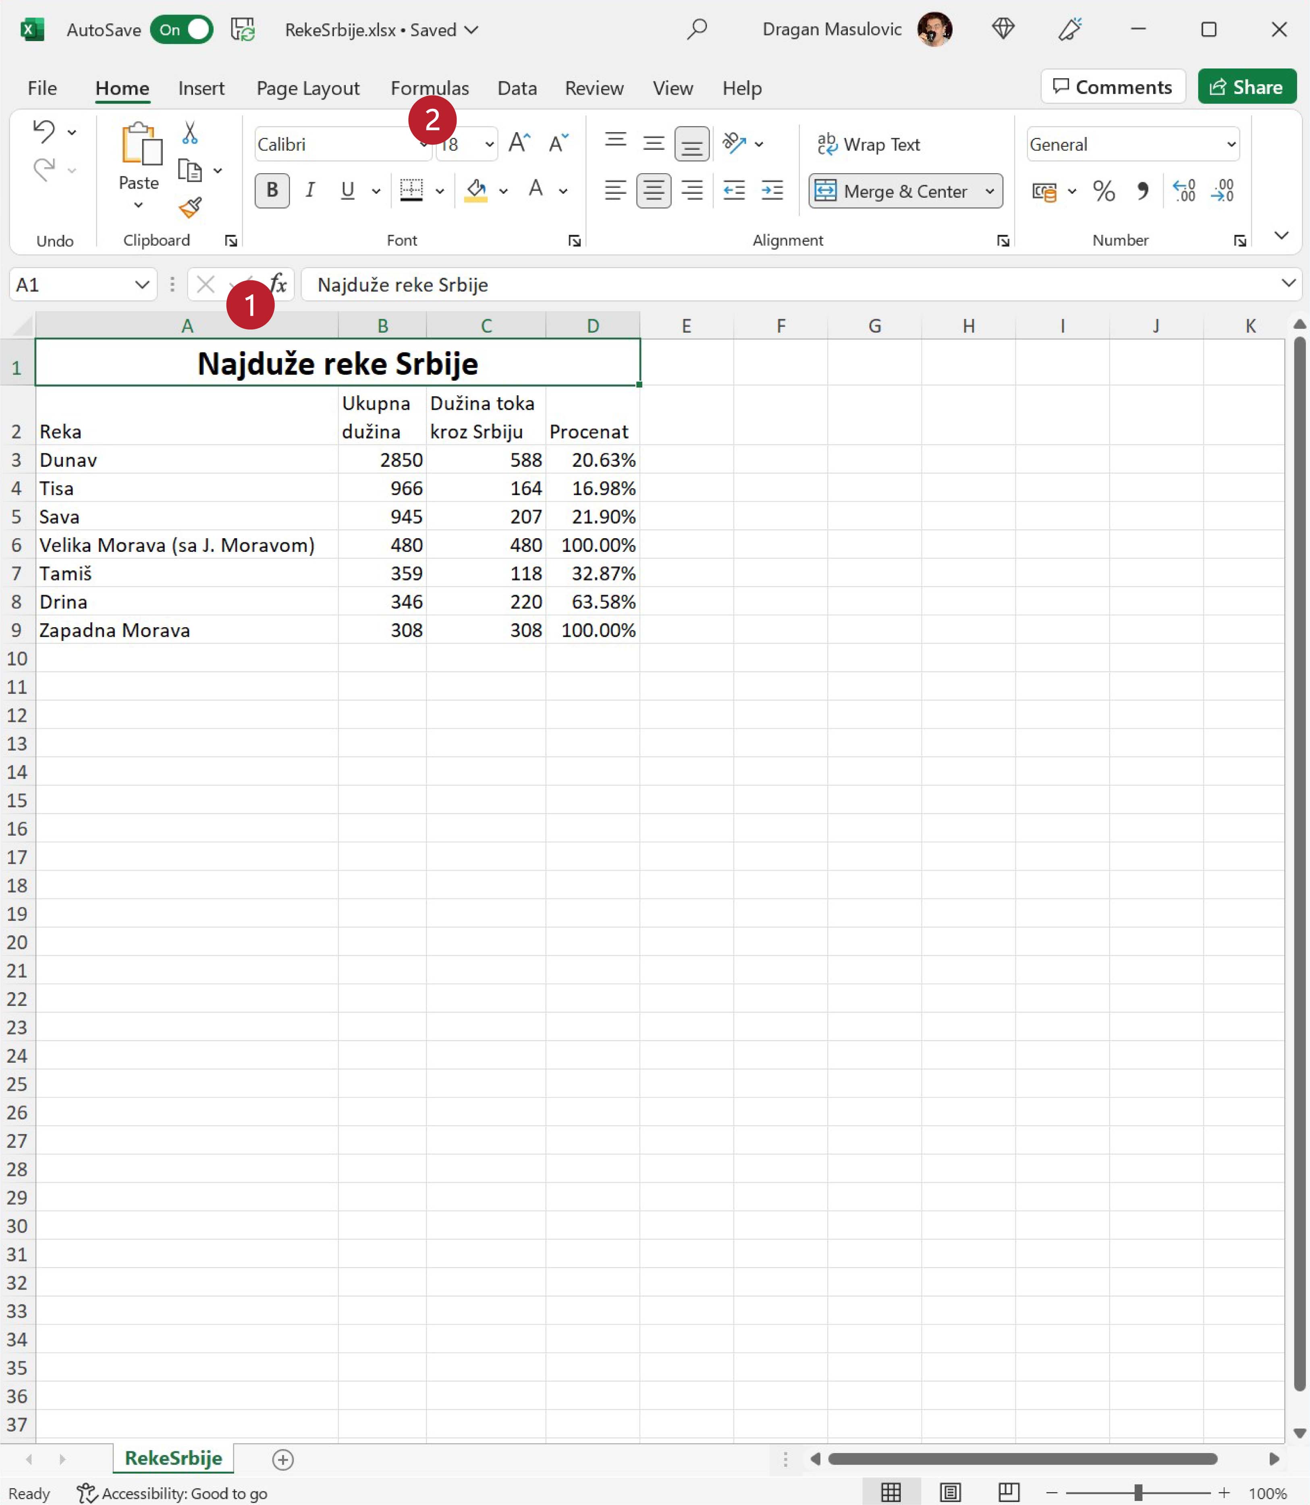Viewport: 1310px width, 1505px height.
Task: Click the Undo arrow icon
Action: 44,132
